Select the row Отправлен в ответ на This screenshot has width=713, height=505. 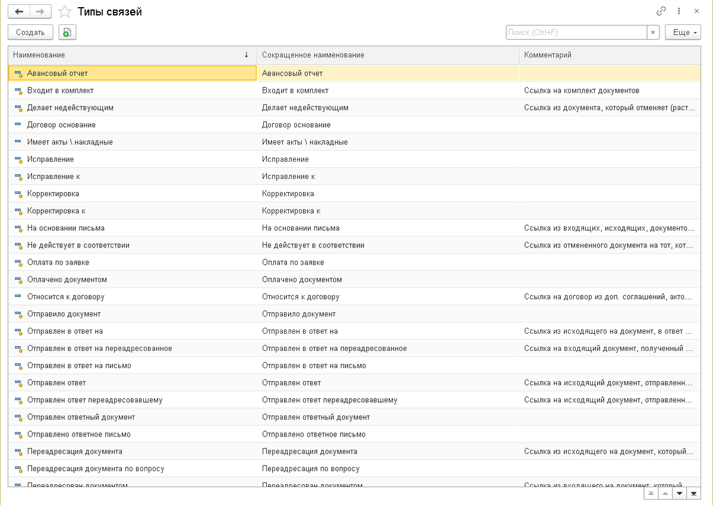354,331
